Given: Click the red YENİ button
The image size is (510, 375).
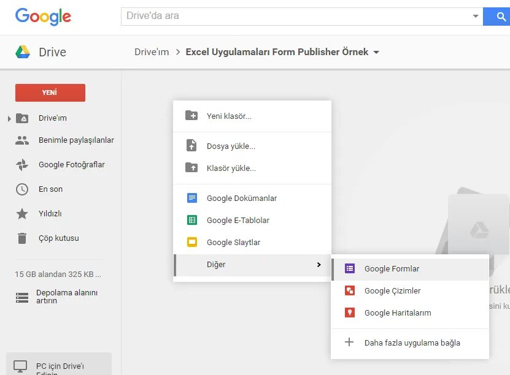Looking at the screenshot, I should click(x=50, y=93).
